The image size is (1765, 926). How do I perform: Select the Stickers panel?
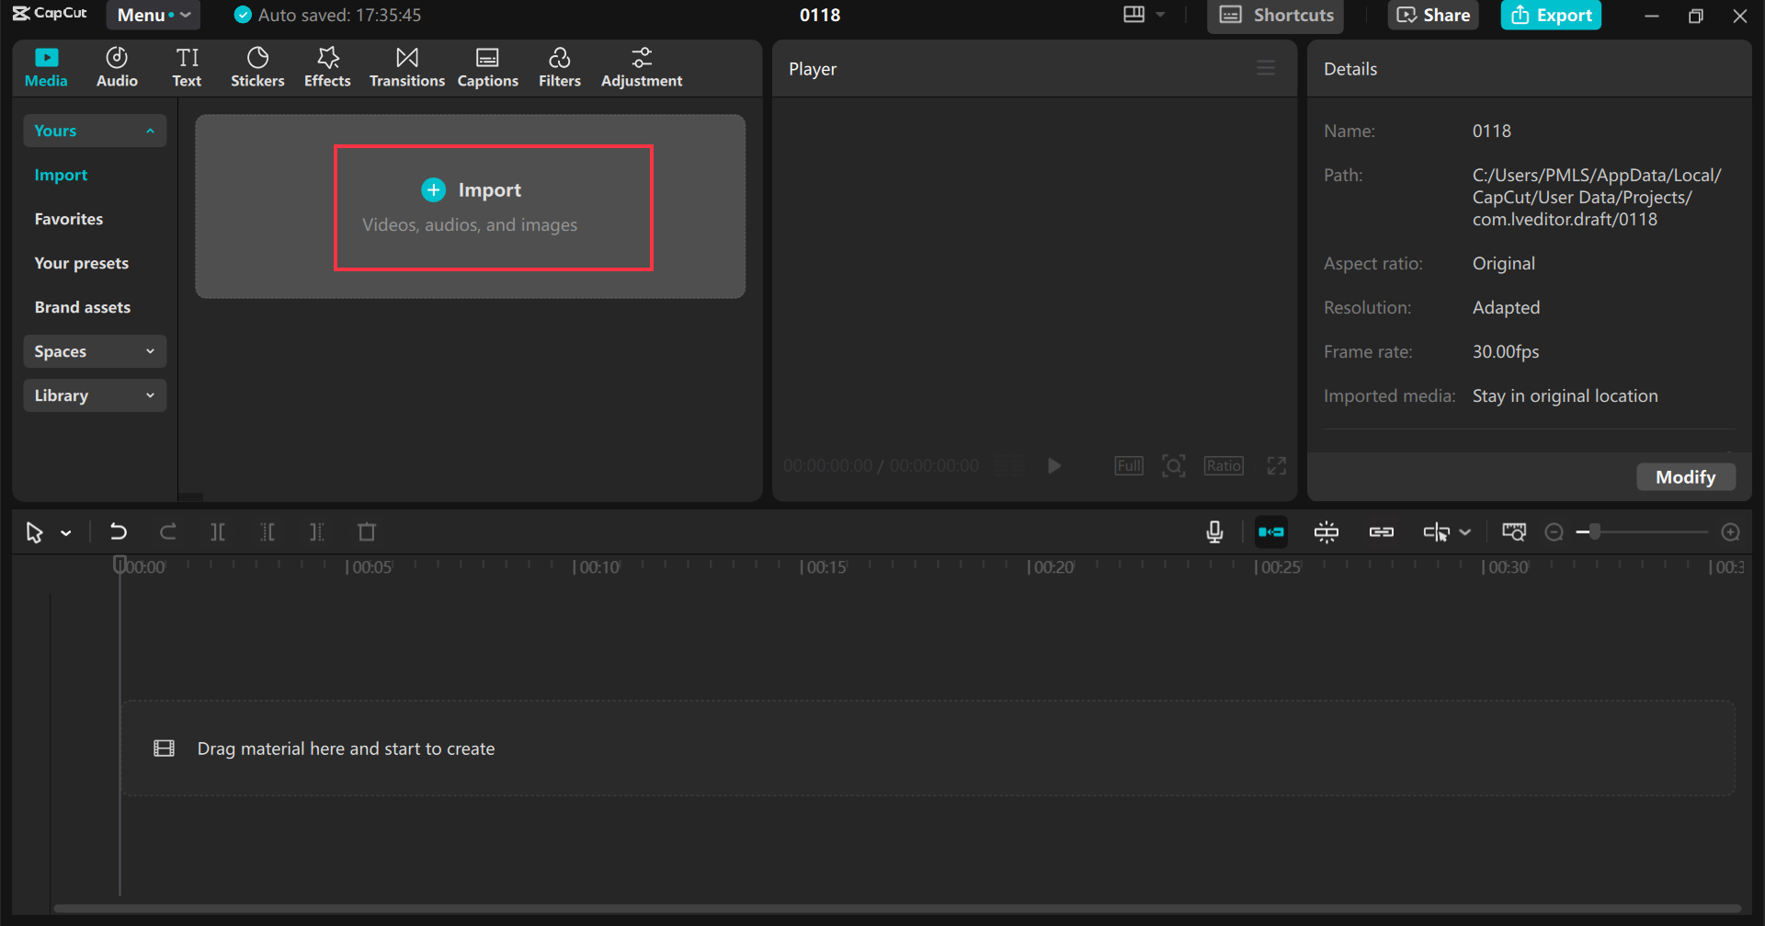click(x=257, y=66)
